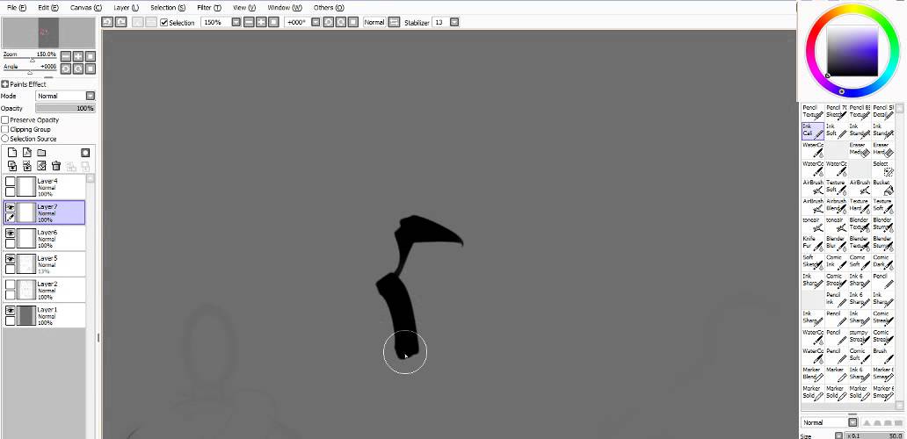This screenshot has height=439, width=907.
Task: Select the Ink Cali brush tool
Action: pyautogui.click(x=813, y=131)
